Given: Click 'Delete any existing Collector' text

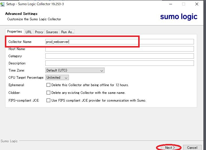Looking at the screenshot, I should [x=88, y=93].
